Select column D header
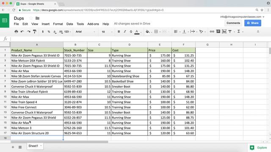This screenshot has width=271, height=152. [130, 45]
